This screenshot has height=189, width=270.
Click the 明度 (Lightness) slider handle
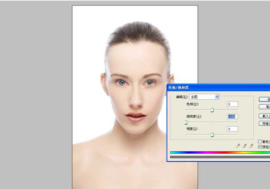pos(212,134)
